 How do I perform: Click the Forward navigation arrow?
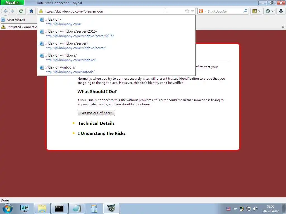point(12,11)
